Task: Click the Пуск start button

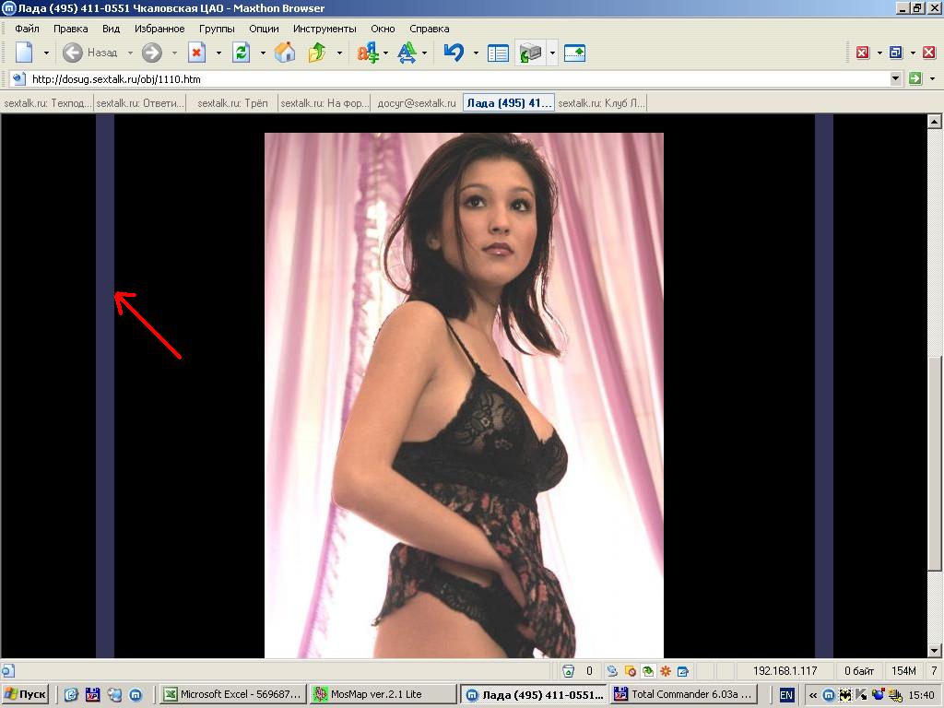Action: coord(25,694)
